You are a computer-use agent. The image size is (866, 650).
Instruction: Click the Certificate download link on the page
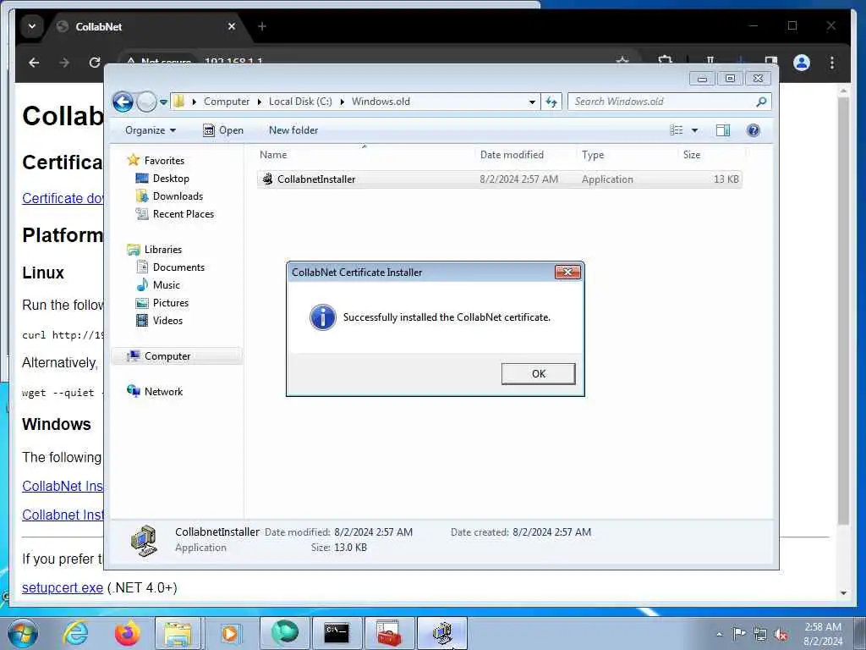click(x=63, y=198)
